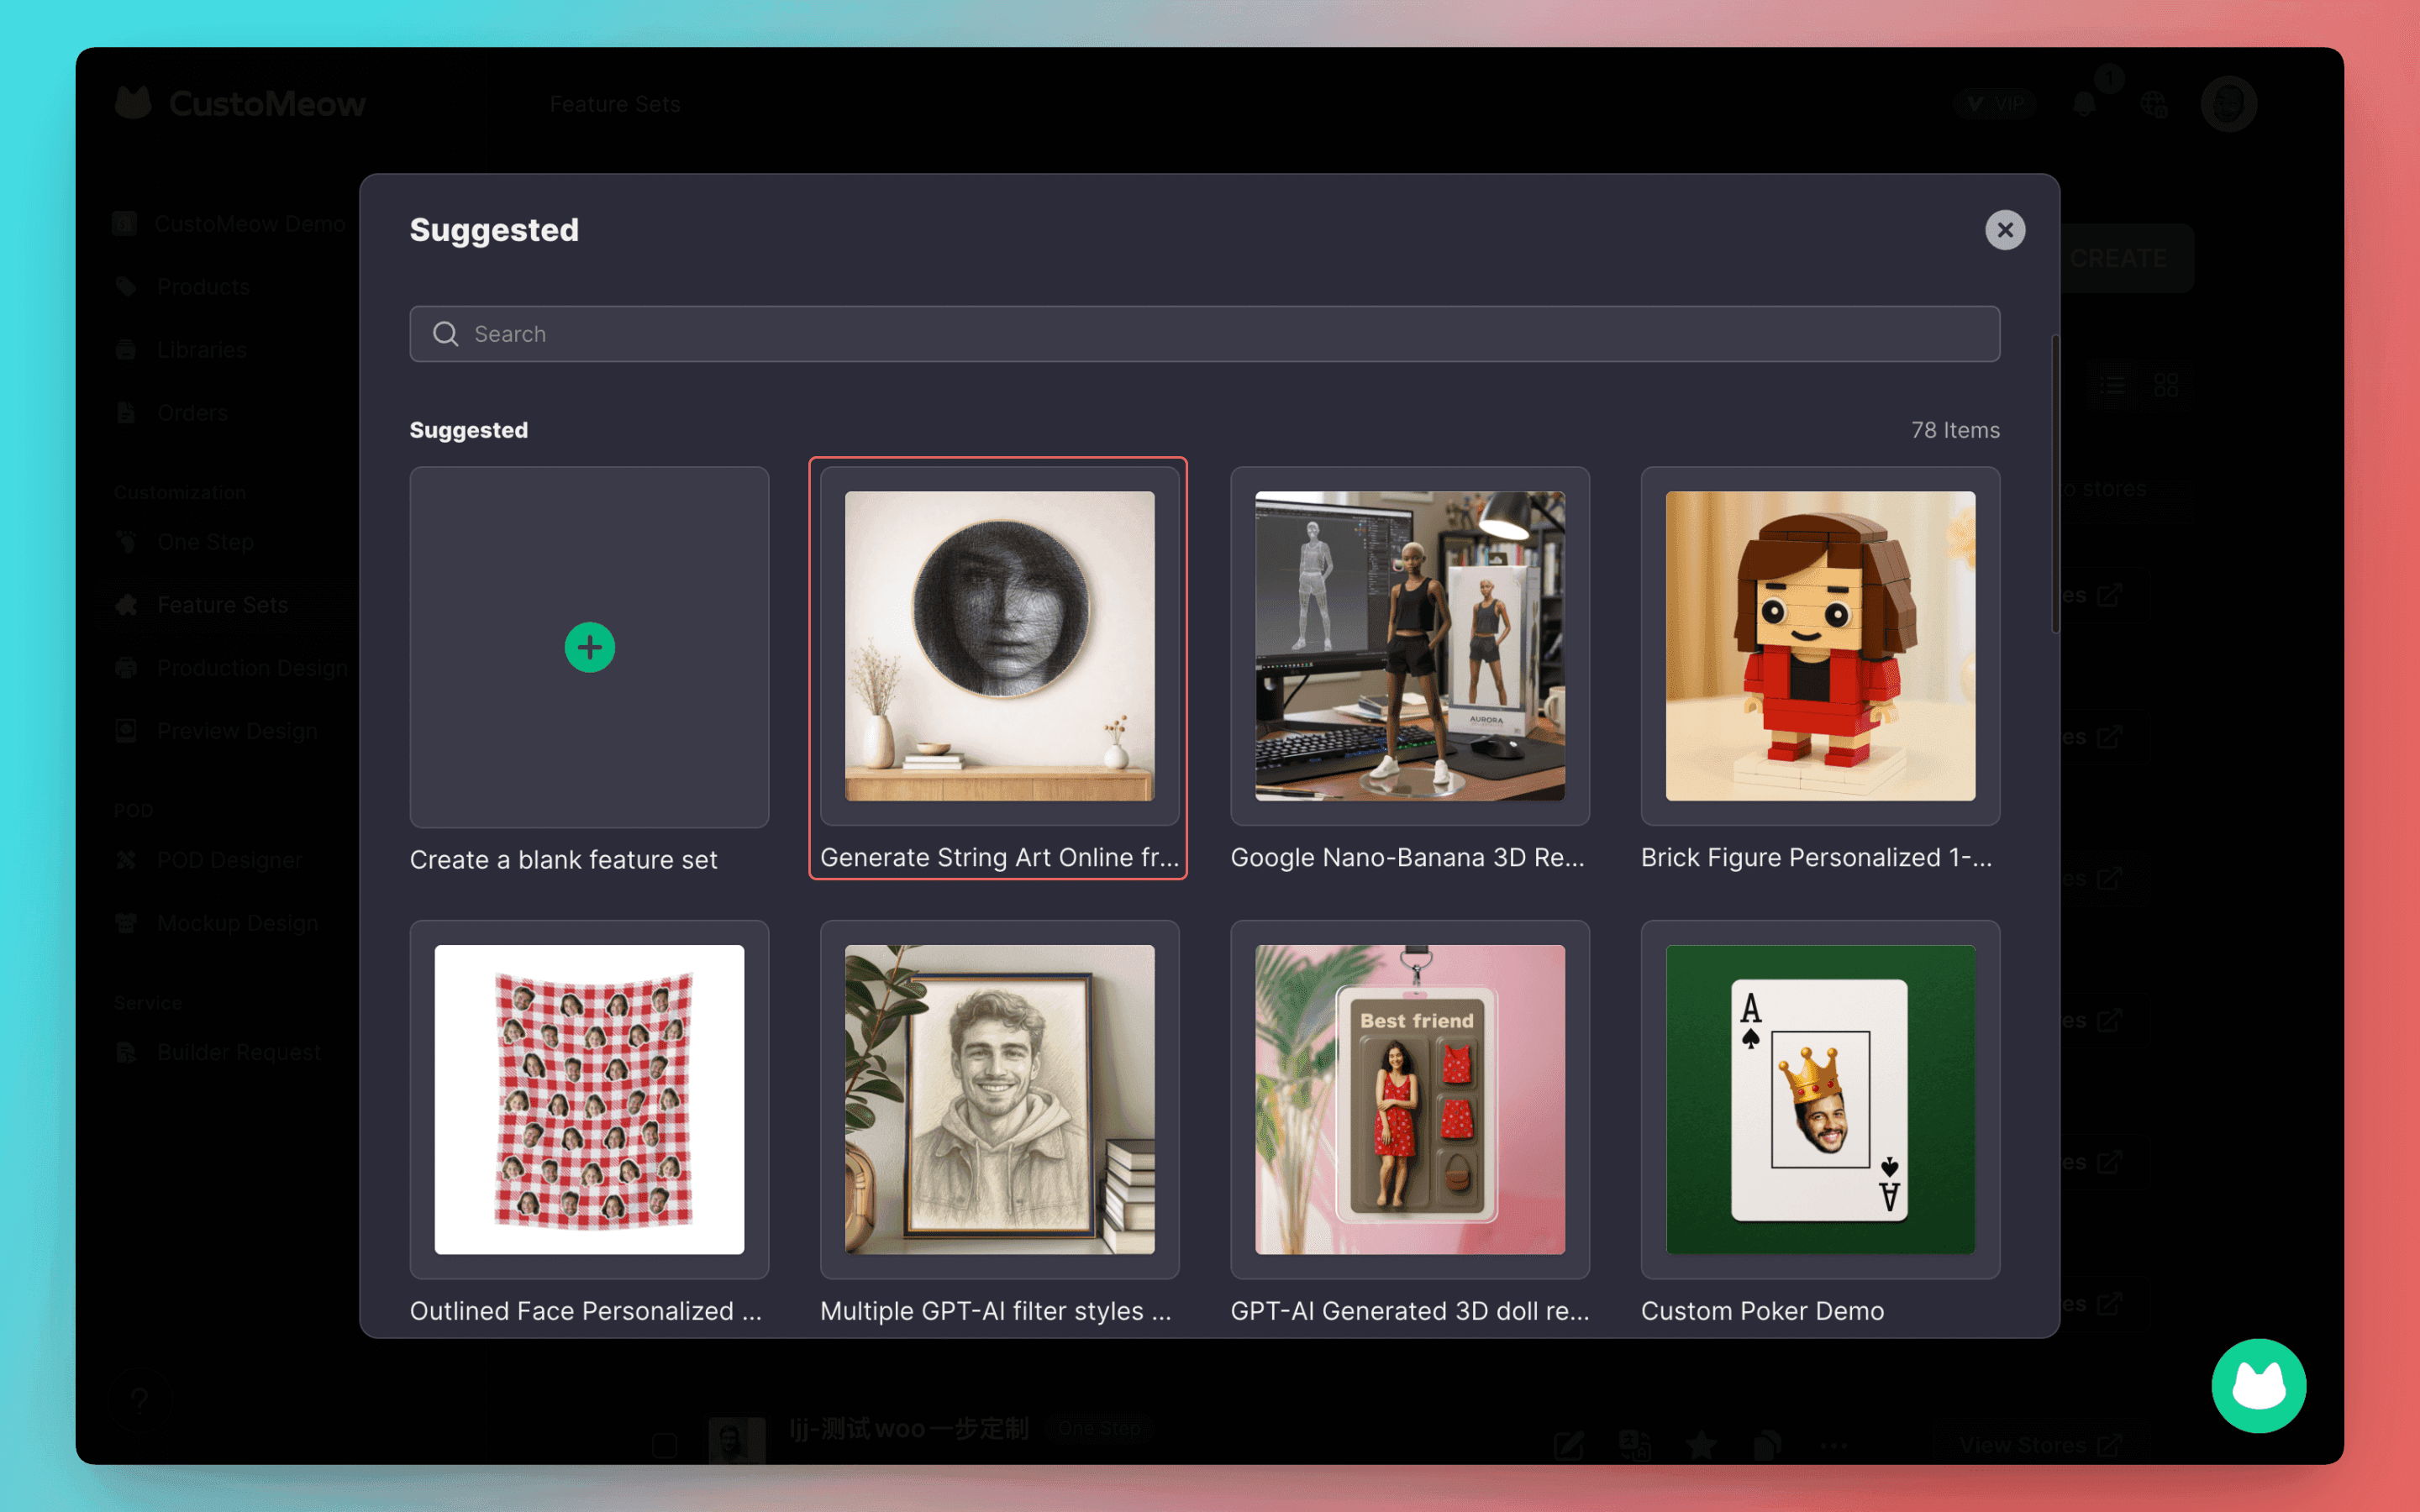Click the search magnifier icon
2420x1512 pixels.
445,334
